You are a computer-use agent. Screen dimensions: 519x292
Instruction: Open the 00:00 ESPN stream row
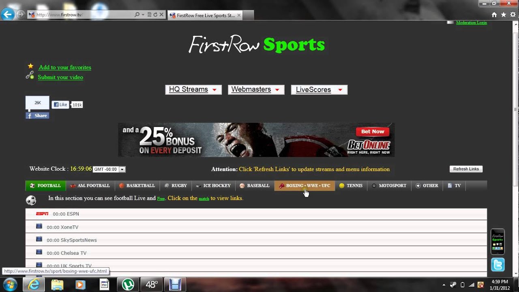point(256,214)
